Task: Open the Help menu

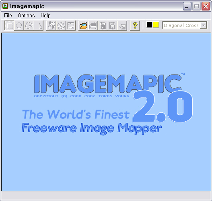Action: click(45, 16)
